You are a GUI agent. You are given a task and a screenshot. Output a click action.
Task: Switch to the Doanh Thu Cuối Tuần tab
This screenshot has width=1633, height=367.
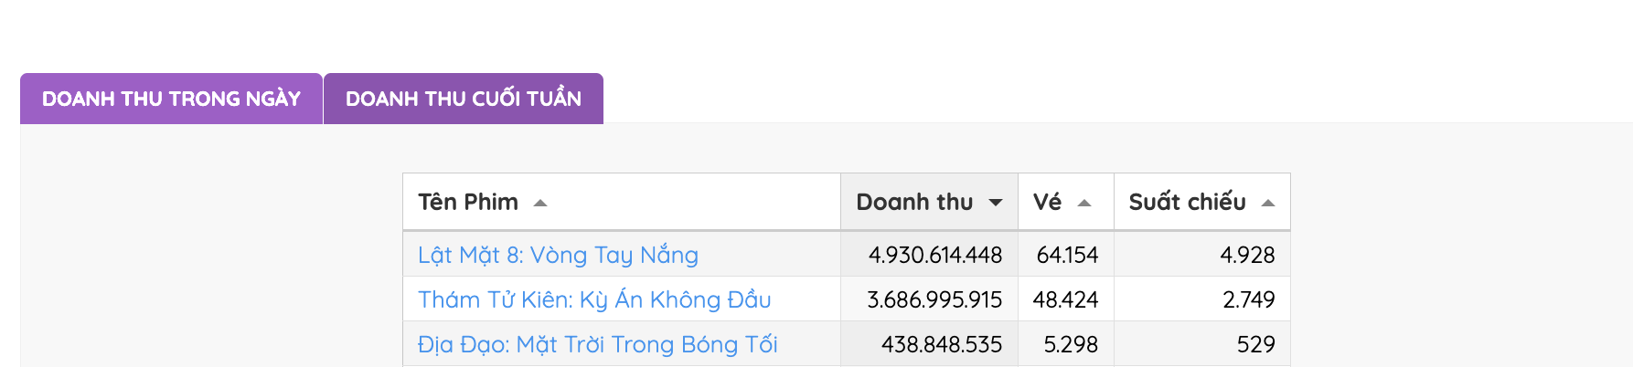click(x=463, y=99)
